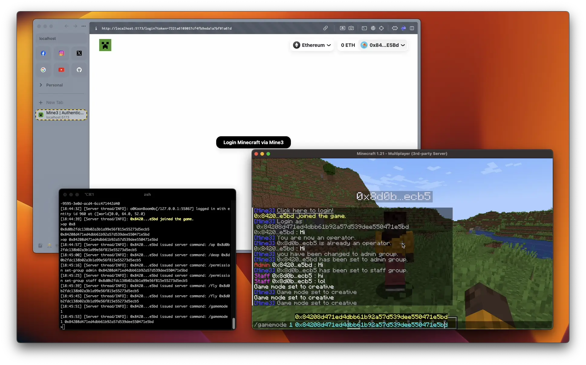Viewport: 586px width, 365px height.
Task: Click the plus icon beside New Tab
Action: pos(41,102)
